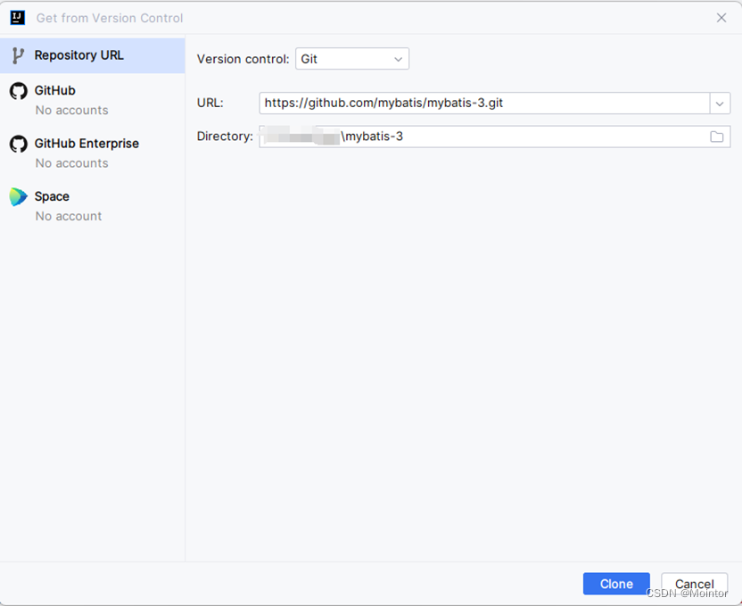Browse for directory with folder icon

click(716, 137)
